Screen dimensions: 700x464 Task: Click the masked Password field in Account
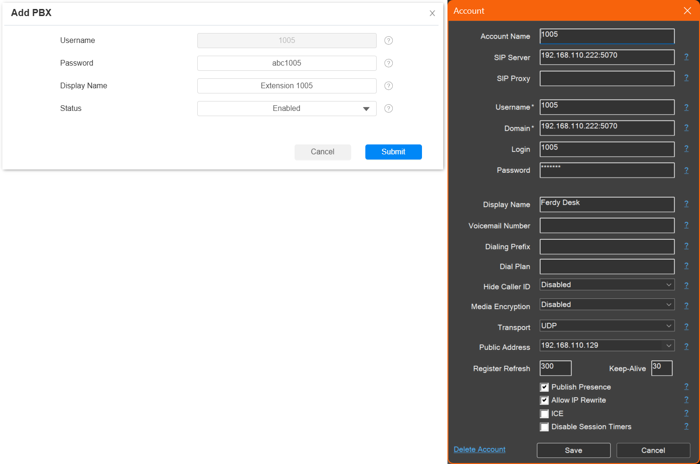[607, 170]
